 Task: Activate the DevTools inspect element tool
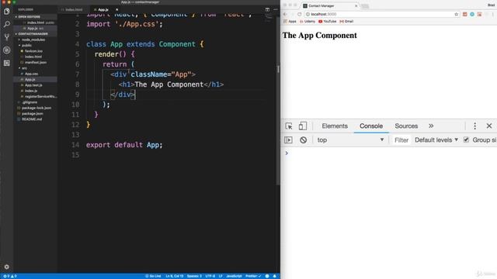[x=289, y=126]
